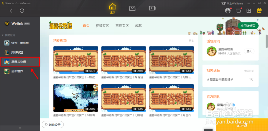Open the video section icon in top bar

click(152, 8)
